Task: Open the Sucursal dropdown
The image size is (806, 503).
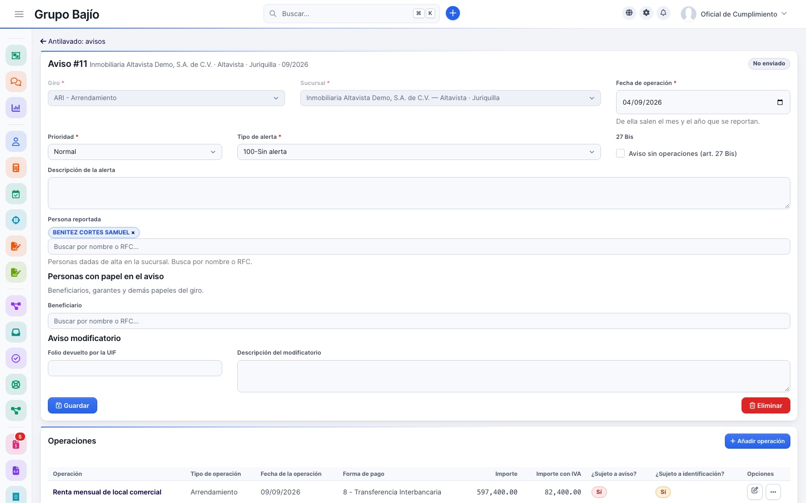Action: (450, 98)
